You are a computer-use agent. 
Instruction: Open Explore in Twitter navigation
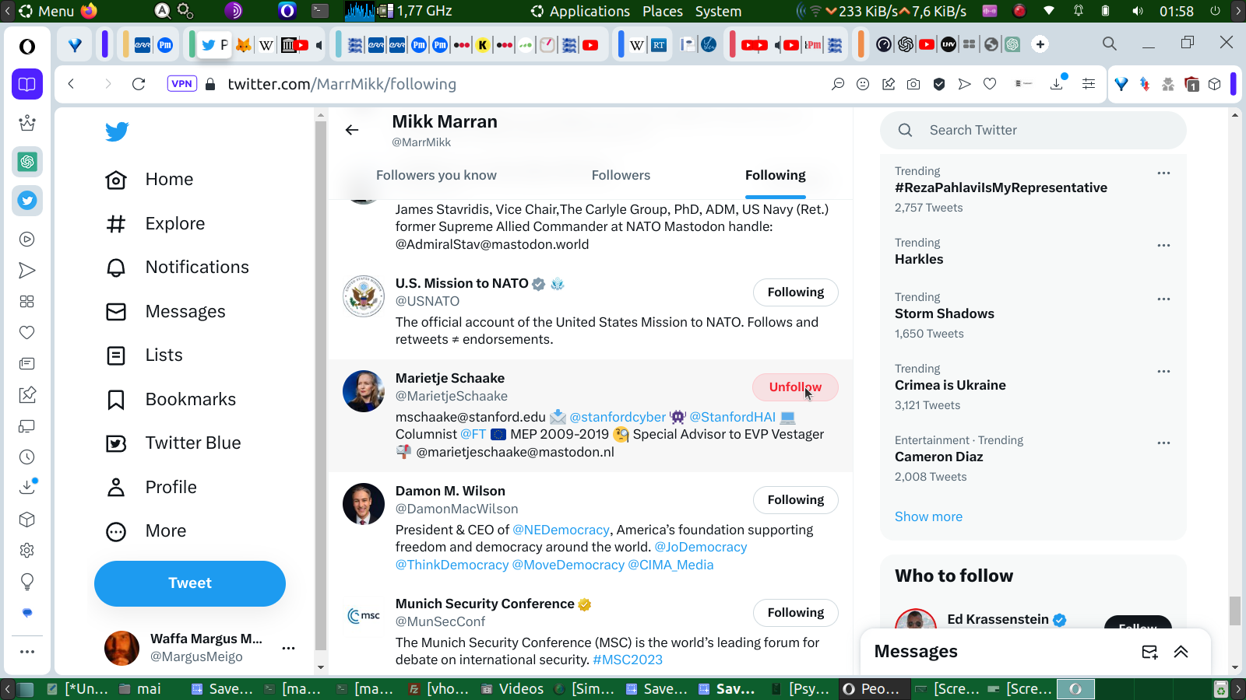tap(156, 224)
